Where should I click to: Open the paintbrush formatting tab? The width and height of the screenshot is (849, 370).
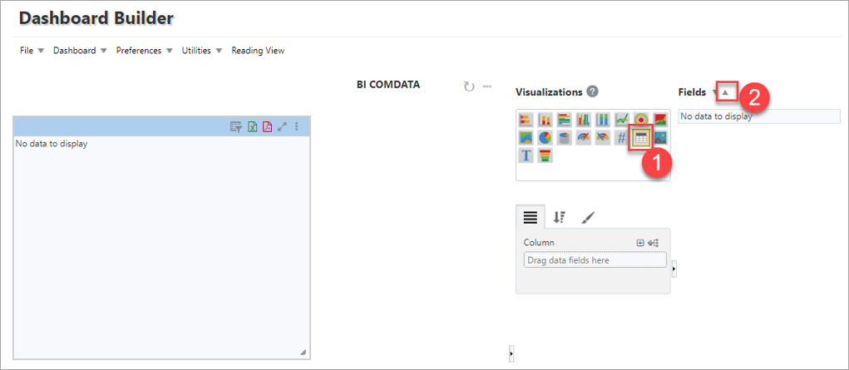(588, 217)
